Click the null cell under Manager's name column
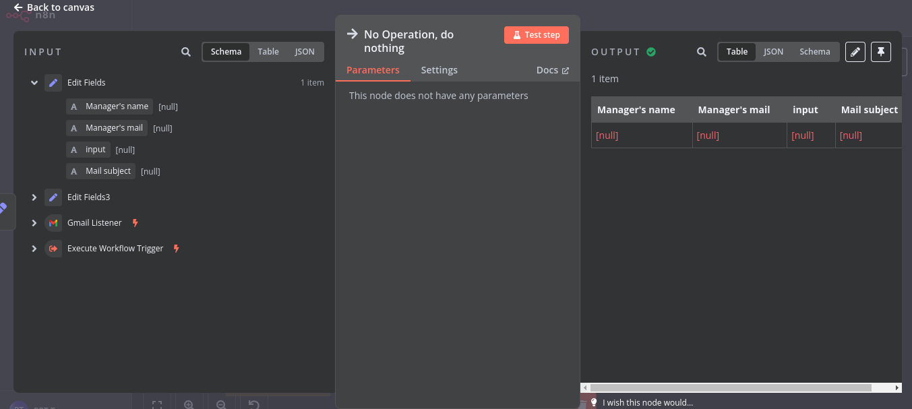The height and width of the screenshot is (409, 912). 642,135
